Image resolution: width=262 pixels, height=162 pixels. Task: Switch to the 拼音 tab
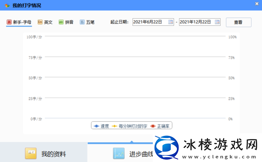click(x=66, y=22)
